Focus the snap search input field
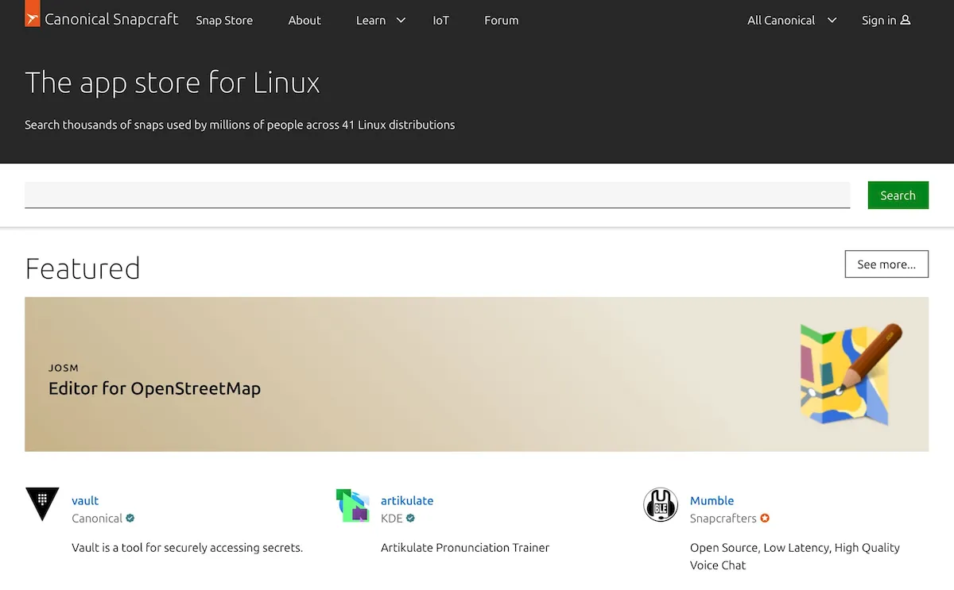The image size is (954, 590). pos(437,195)
